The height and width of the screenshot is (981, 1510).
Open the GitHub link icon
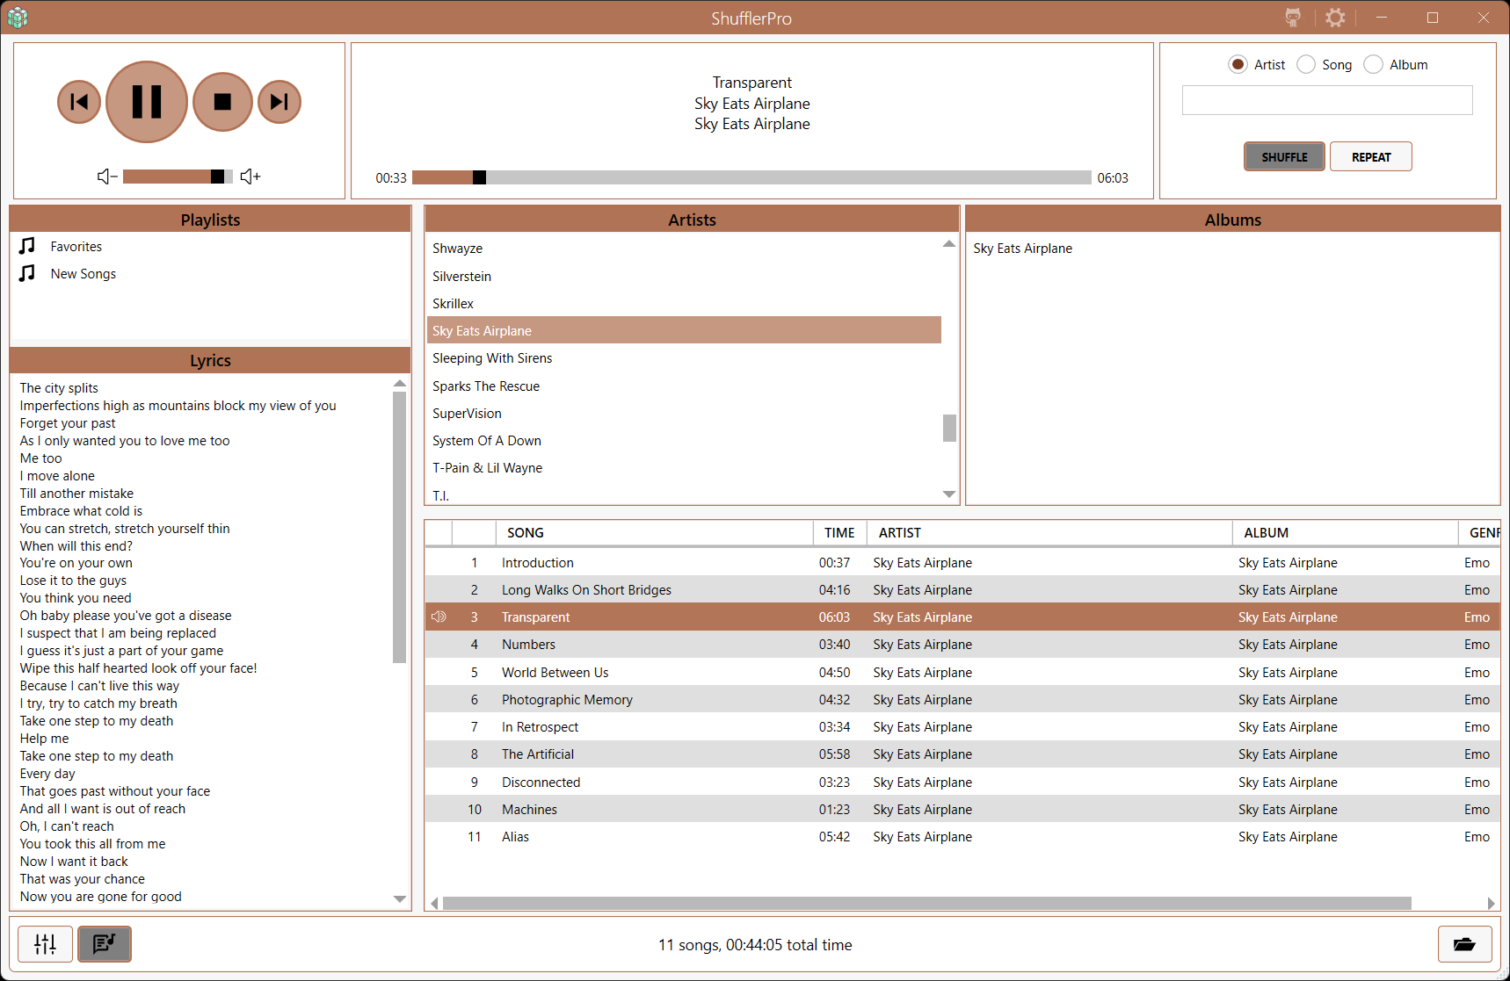(x=1293, y=18)
